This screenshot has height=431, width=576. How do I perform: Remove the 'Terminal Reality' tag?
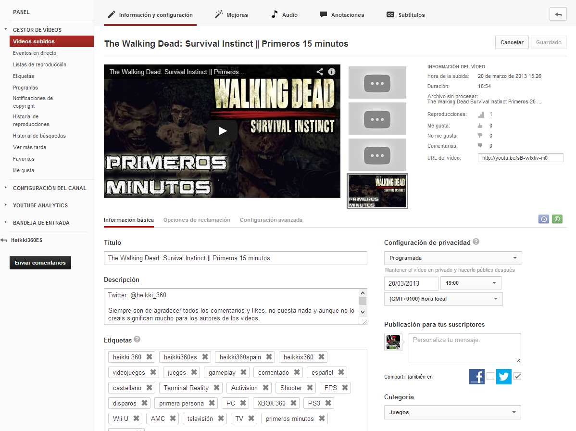pos(217,388)
